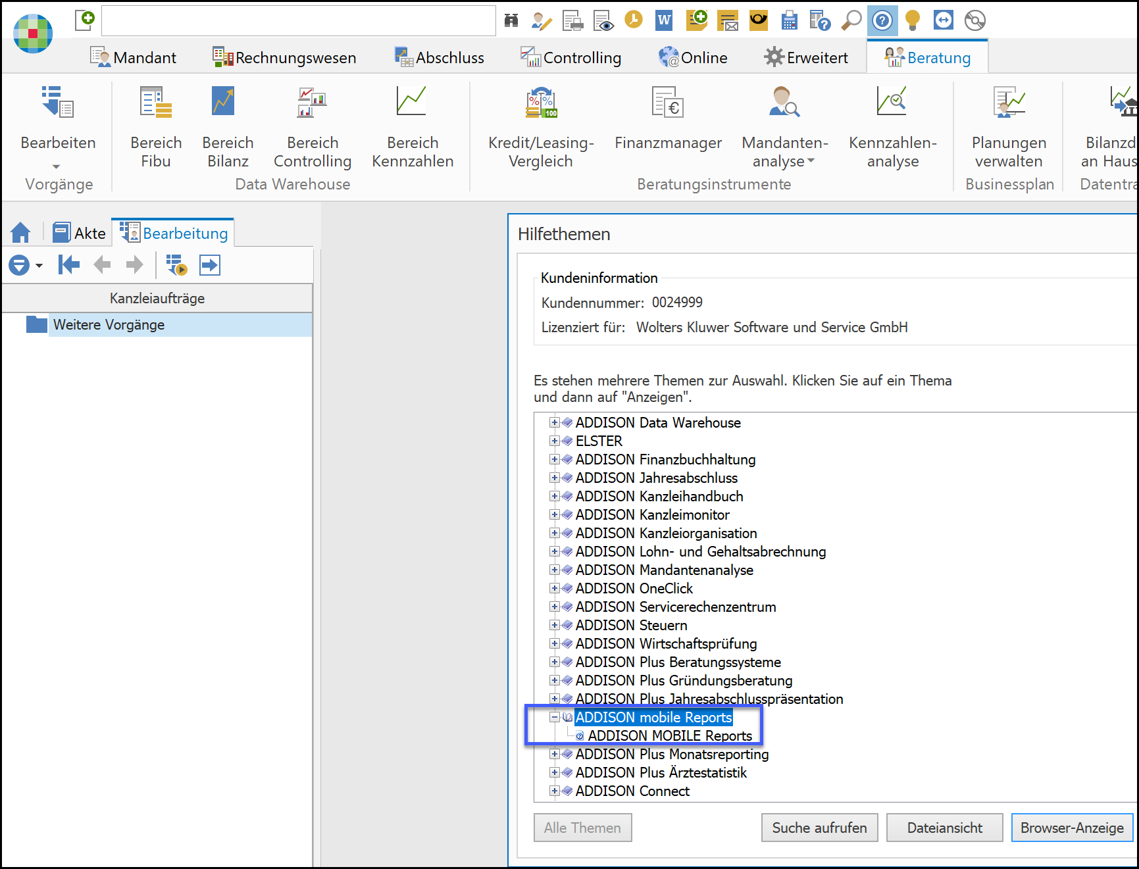Expand the ADDISON Steuern topic
The height and width of the screenshot is (869, 1139).
[x=555, y=625]
